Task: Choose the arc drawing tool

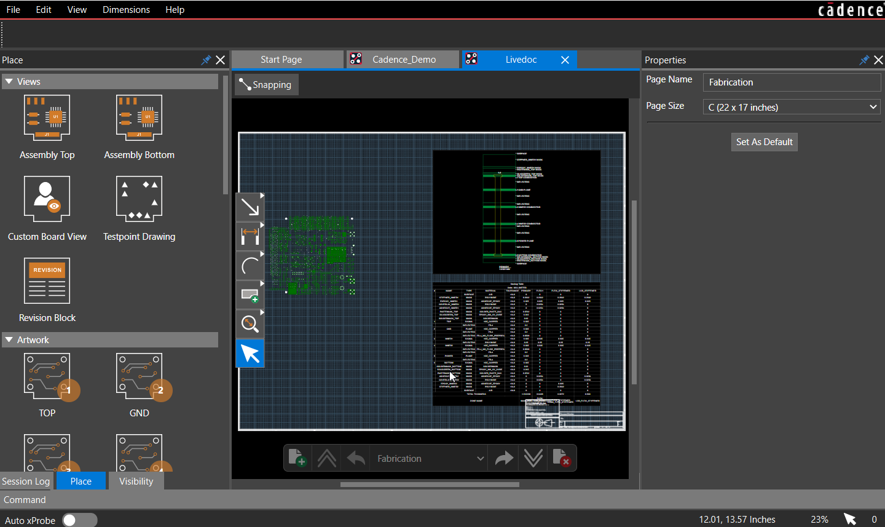Action: [x=250, y=266]
